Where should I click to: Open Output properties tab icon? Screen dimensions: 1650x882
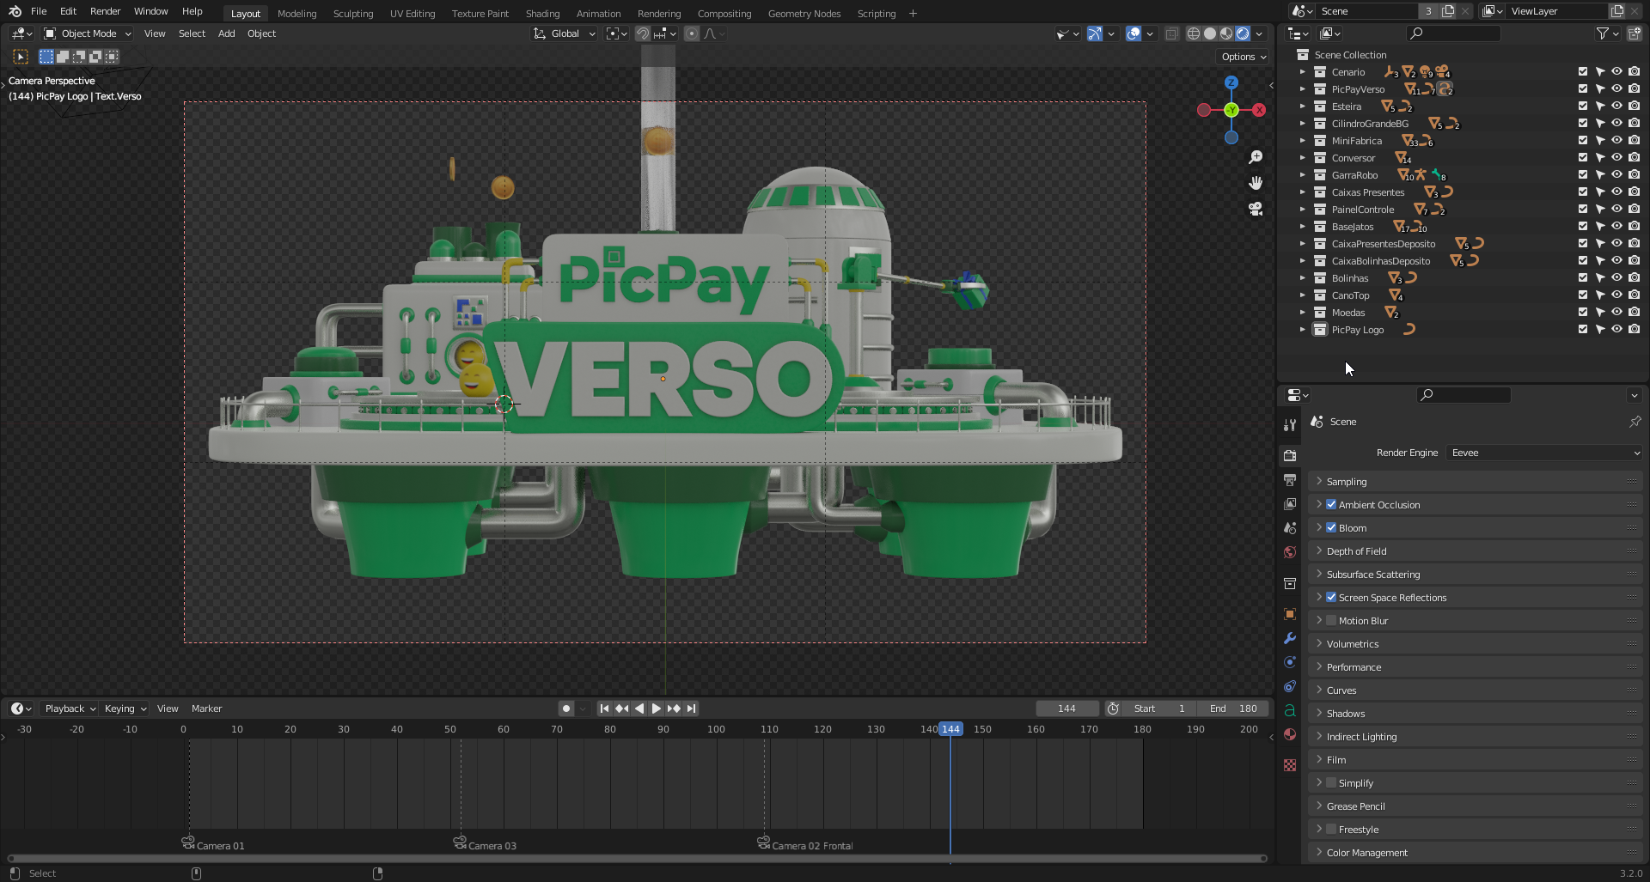(x=1290, y=479)
